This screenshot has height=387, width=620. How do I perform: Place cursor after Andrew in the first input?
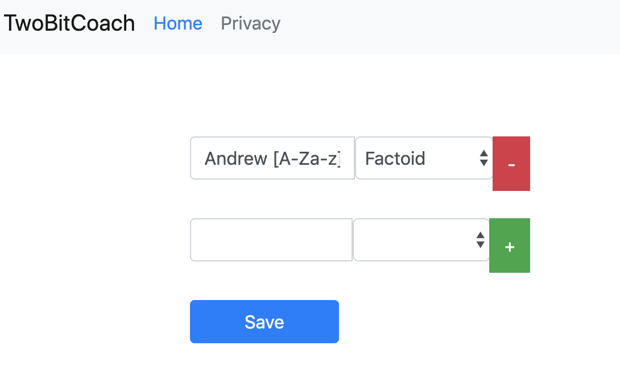click(268, 159)
